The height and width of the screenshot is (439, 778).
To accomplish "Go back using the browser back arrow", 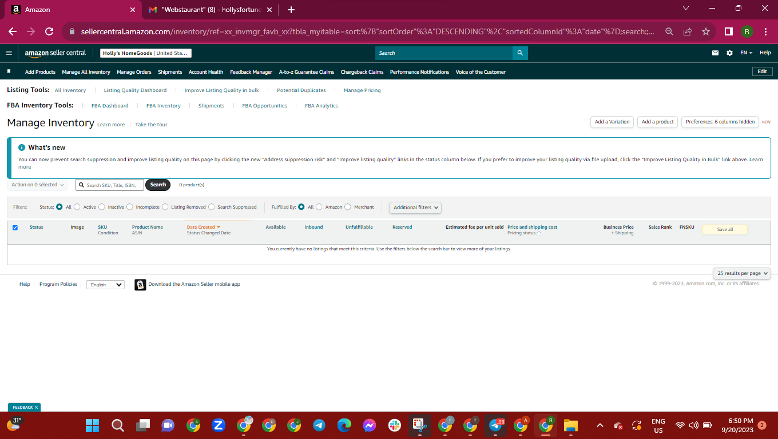I will click(x=13, y=31).
